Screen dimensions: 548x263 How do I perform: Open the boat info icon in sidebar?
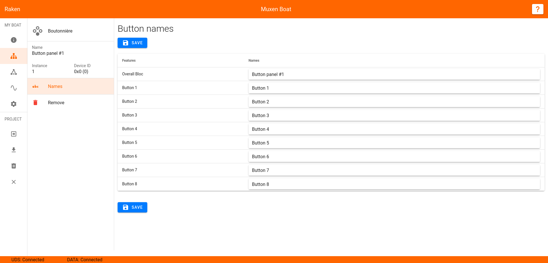click(x=14, y=40)
